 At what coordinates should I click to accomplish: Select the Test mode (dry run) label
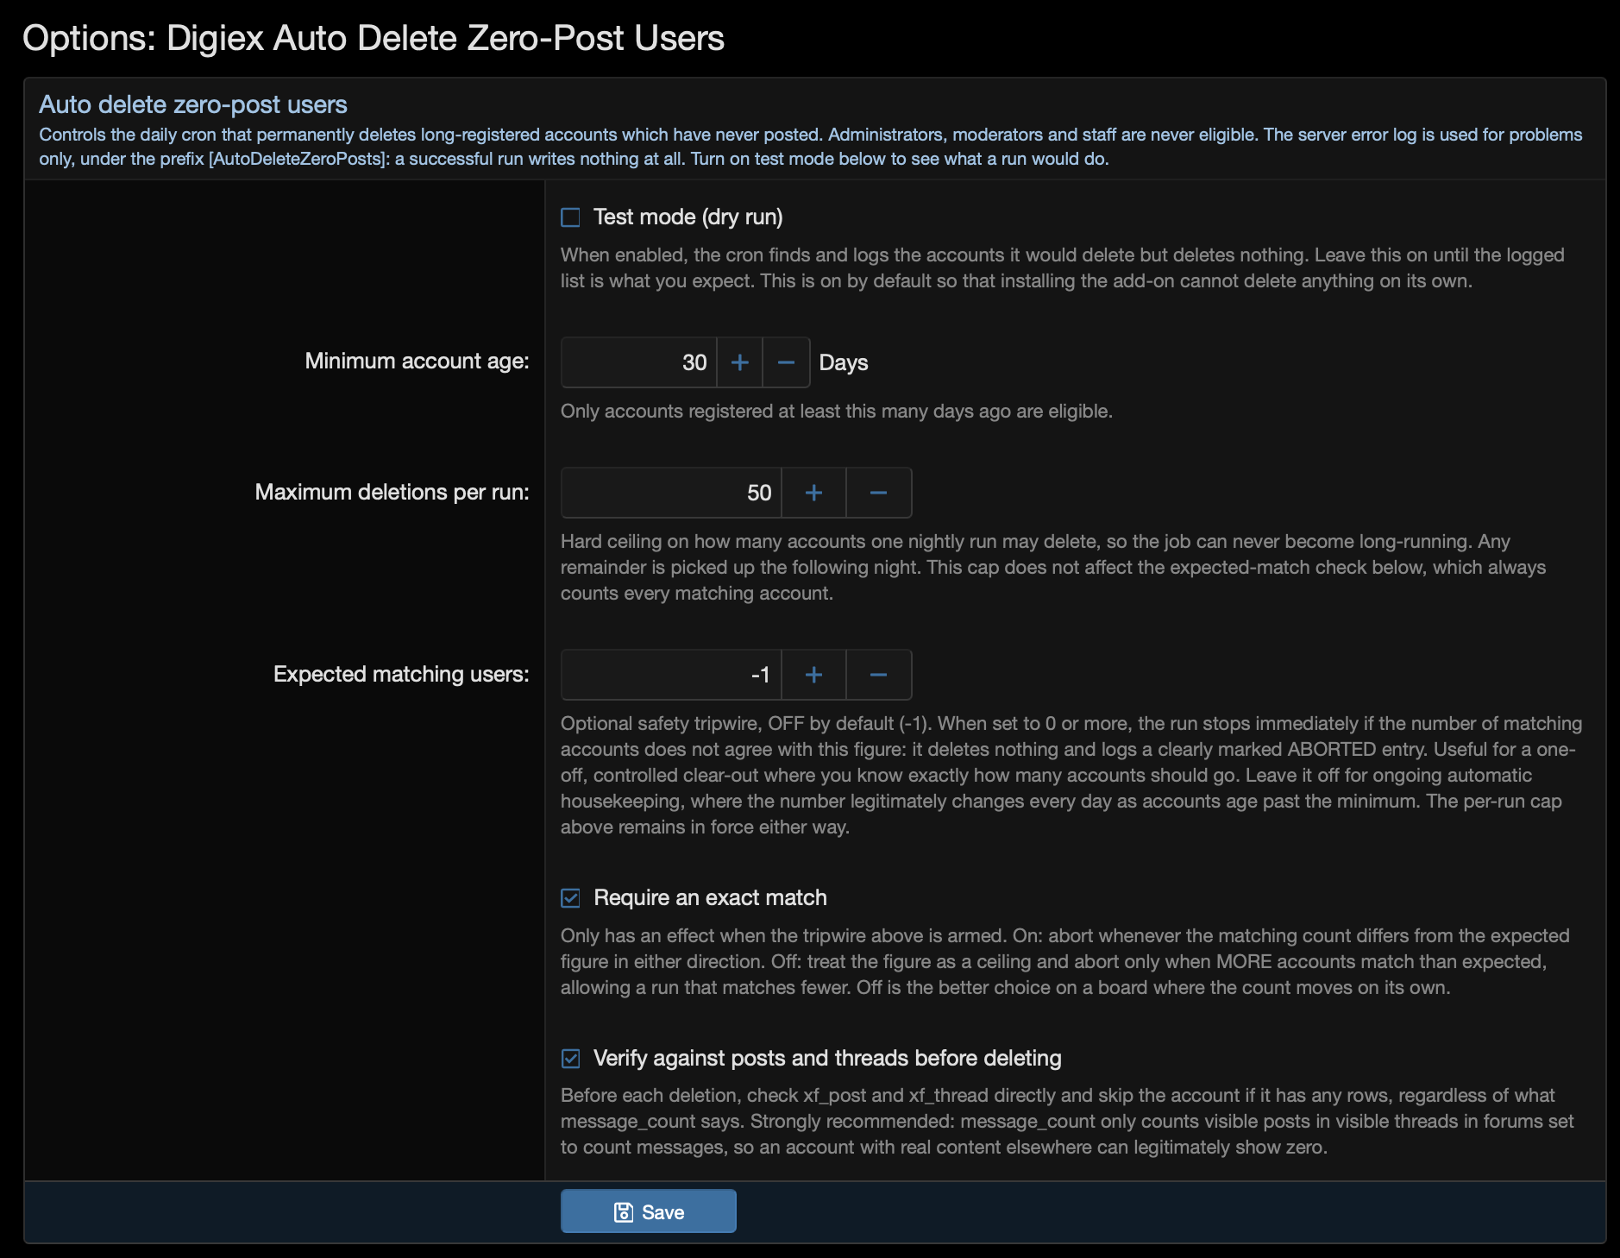(x=688, y=217)
